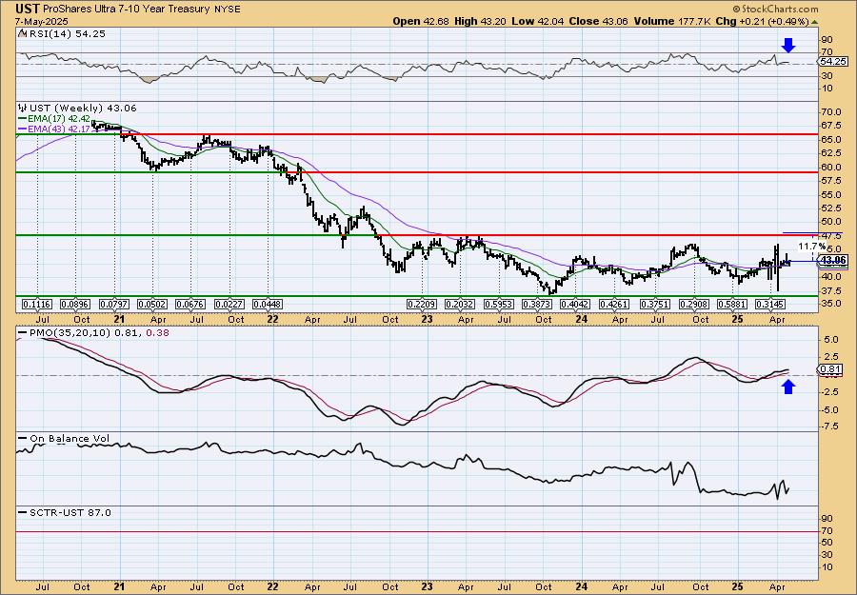The width and height of the screenshot is (857, 595).
Task: Click the EMA(43) 42.17 legend text
Action: tap(59, 129)
